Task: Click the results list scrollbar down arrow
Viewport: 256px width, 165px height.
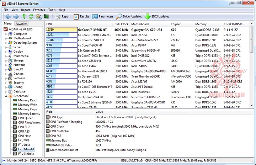Action: point(252,106)
